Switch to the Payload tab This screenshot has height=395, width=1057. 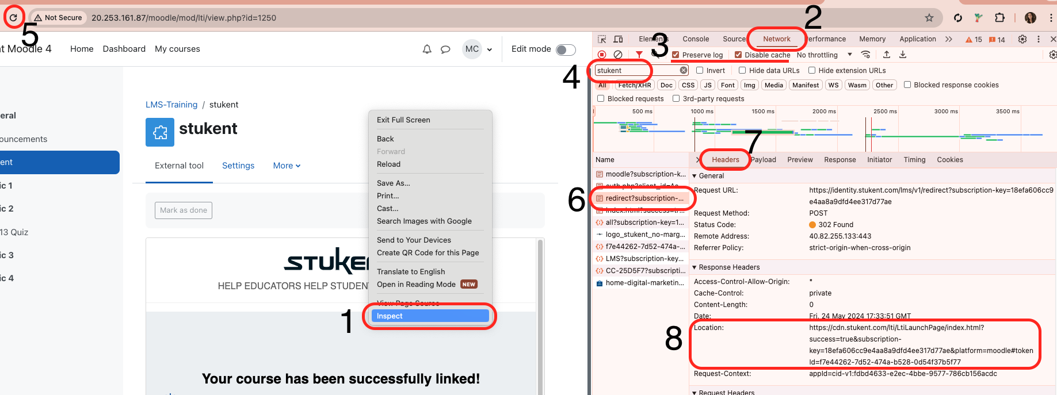tap(764, 160)
